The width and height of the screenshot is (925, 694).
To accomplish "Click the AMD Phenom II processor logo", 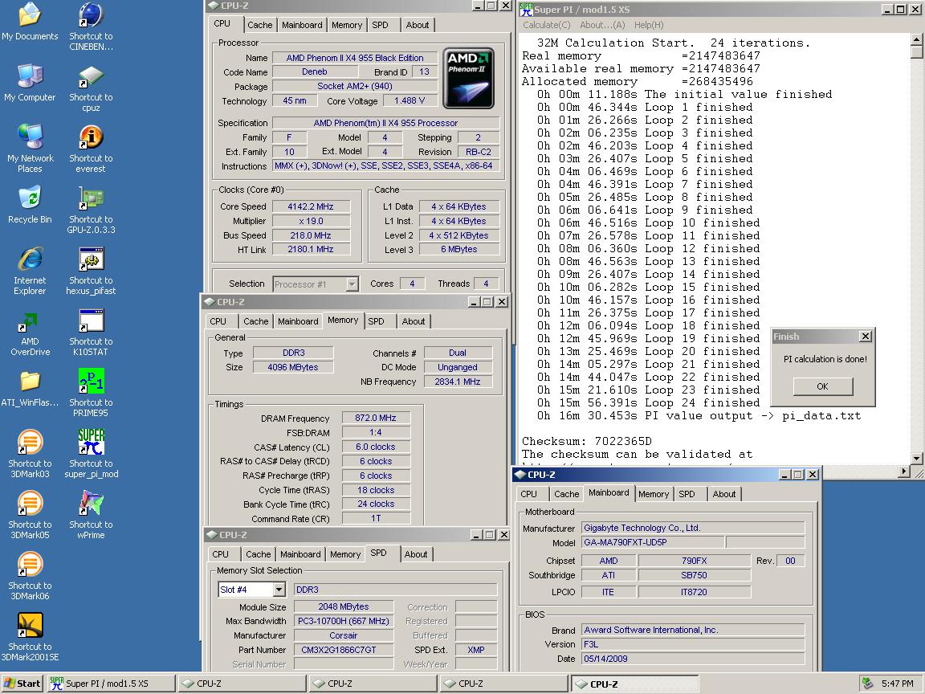I will 468,79.
